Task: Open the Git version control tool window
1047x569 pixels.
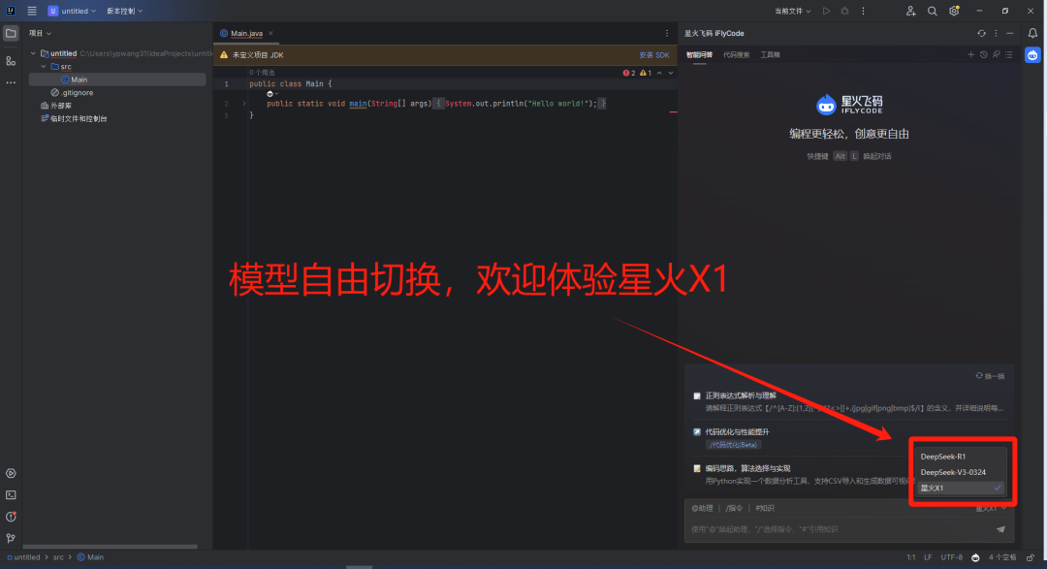Action: 11,538
